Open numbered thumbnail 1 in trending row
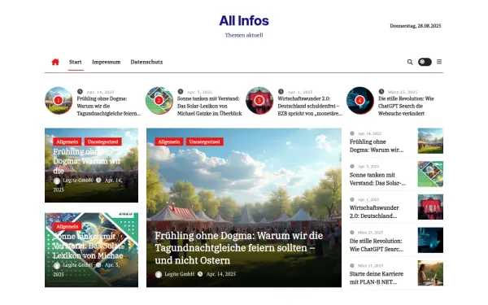The width and height of the screenshot is (488, 305). tap(59, 101)
